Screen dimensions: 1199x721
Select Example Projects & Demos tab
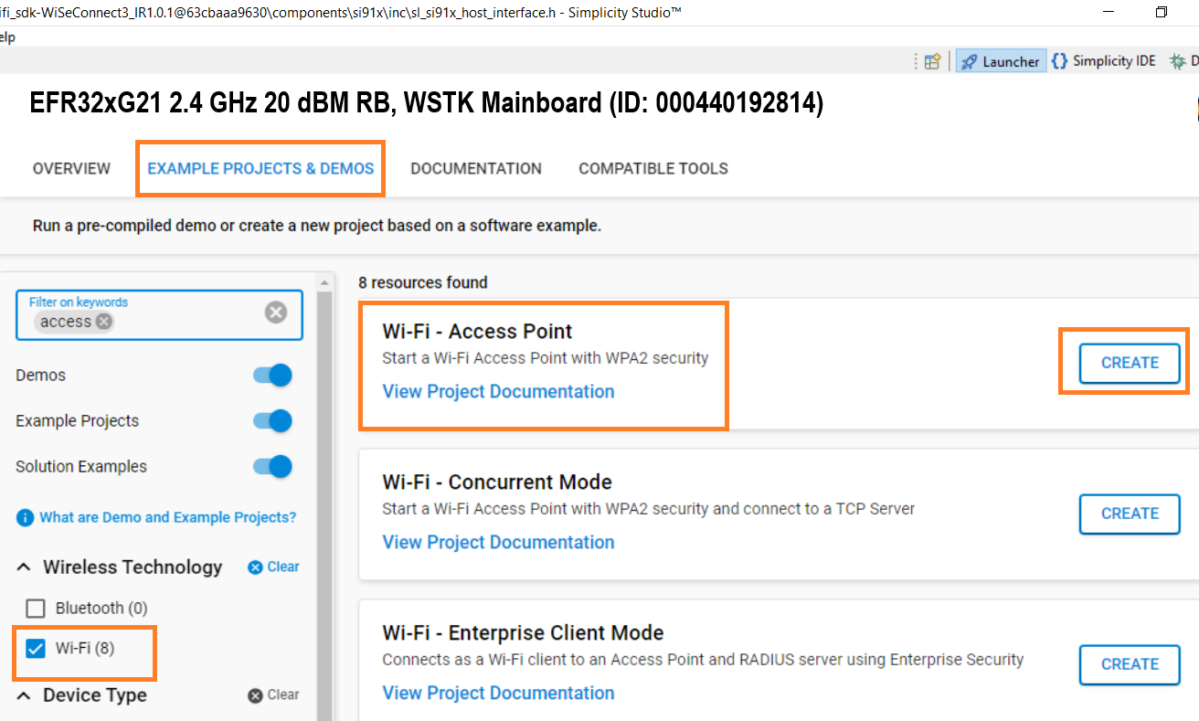pos(260,168)
